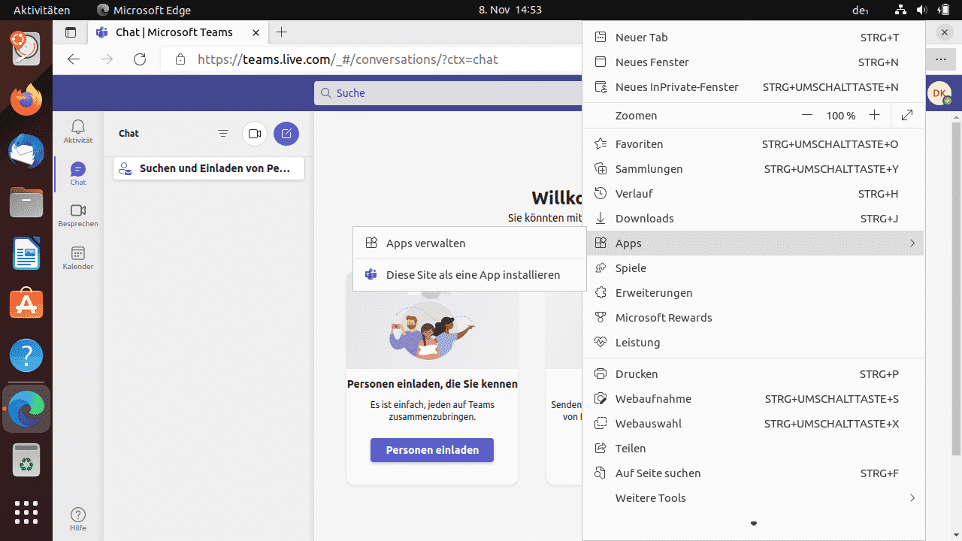Click the Edge three-dots settings button
Viewport: 962px width, 541px height.
tap(941, 59)
